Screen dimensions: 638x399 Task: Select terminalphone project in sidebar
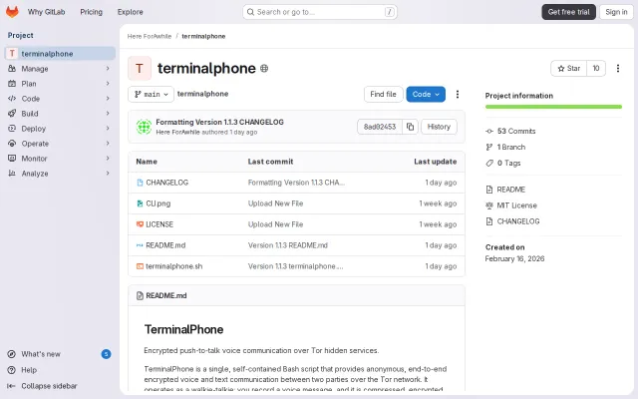(60, 53)
